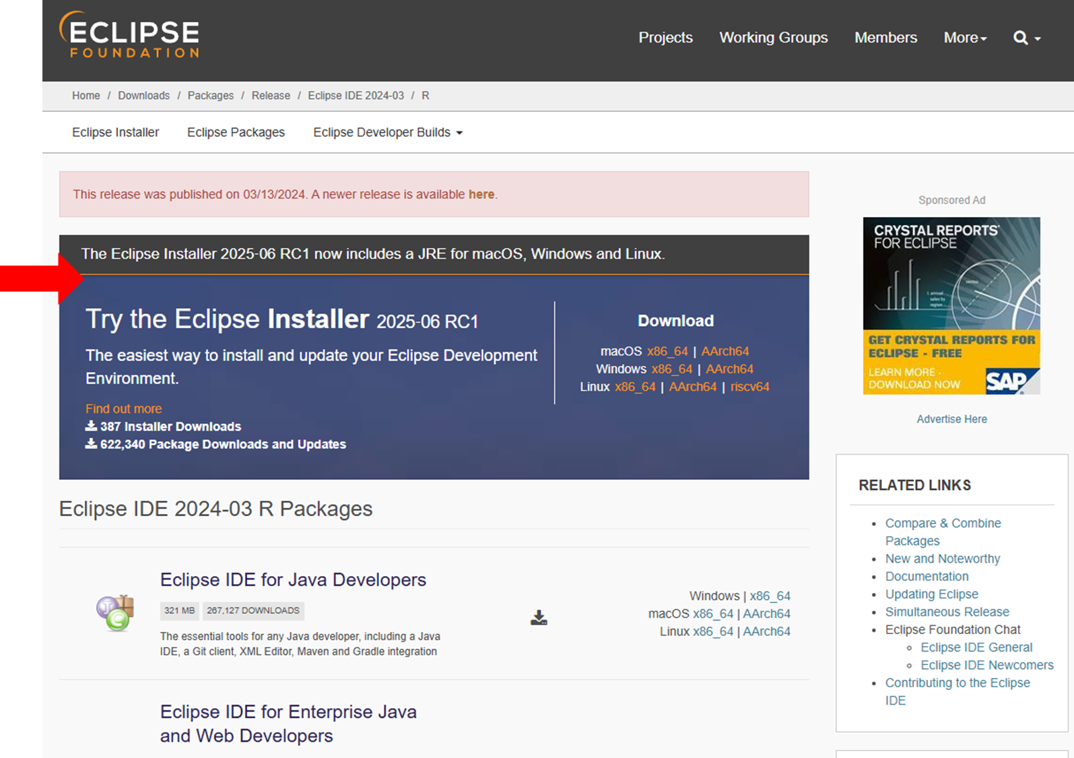The width and height of the screenshot is (1074, 758).
Task: Download Java Developers package for Windows x86_64
Action: [770, 596]
